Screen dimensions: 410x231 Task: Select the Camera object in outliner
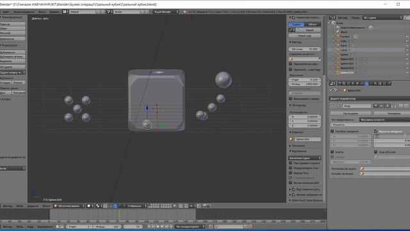tap(345, 37)
